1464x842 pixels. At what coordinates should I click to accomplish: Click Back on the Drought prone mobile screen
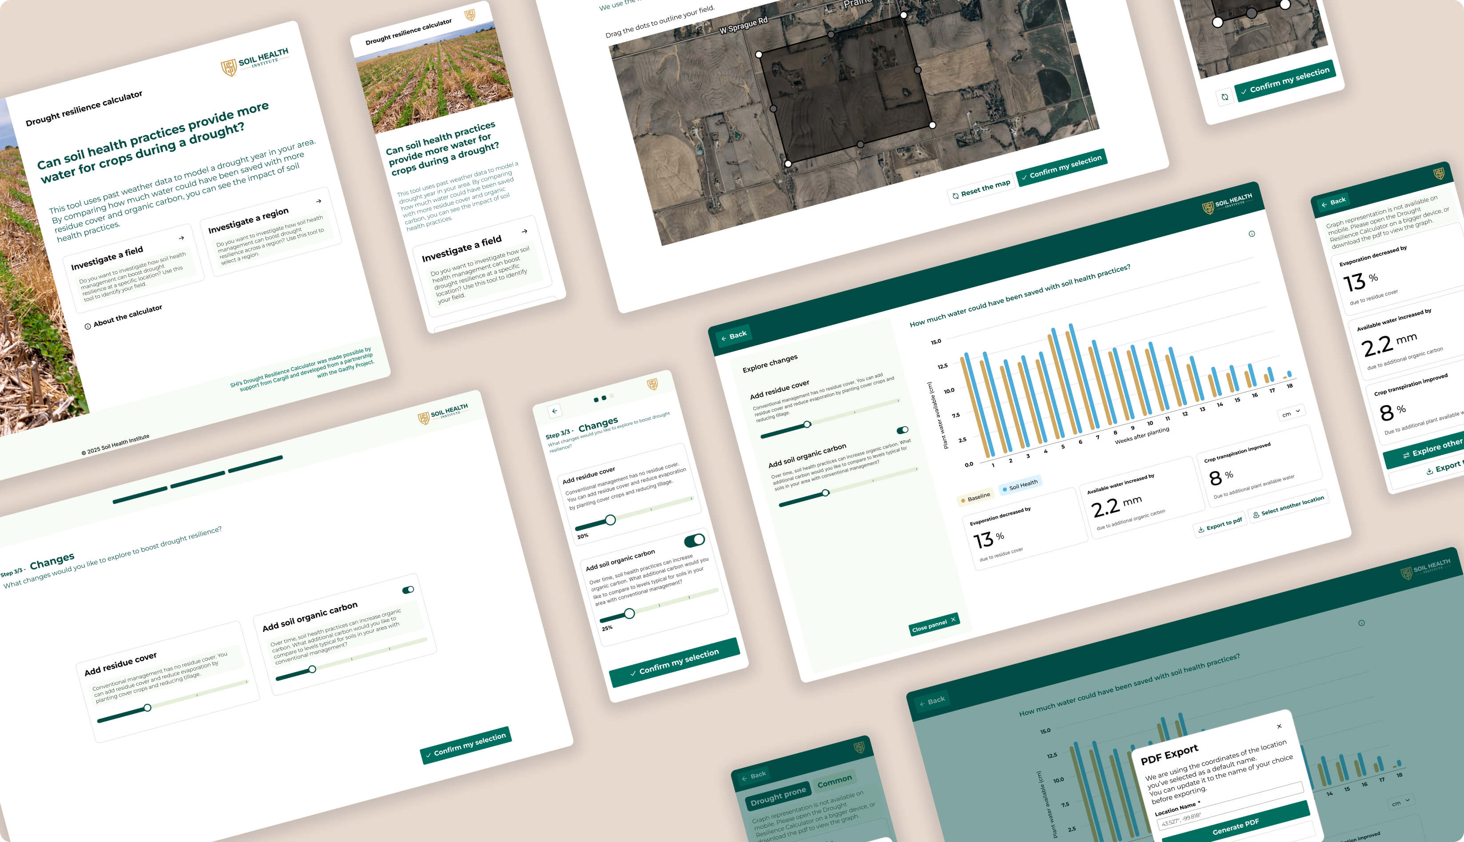click(754, 775)
